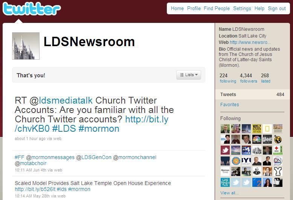The image size is (293, 200).
Task: Open the 105.7 KNRS avatar
Action: tap(257, 129)
